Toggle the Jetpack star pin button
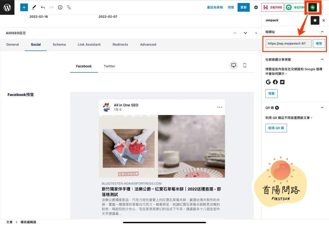This screenshot has height=225, width=329. click(315, 20)
